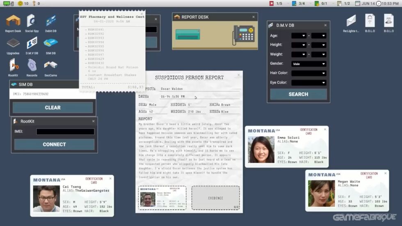Click the green 0/1 objective icon
Viewport: 402px width, 226px height.
click(x=317, y=3)
